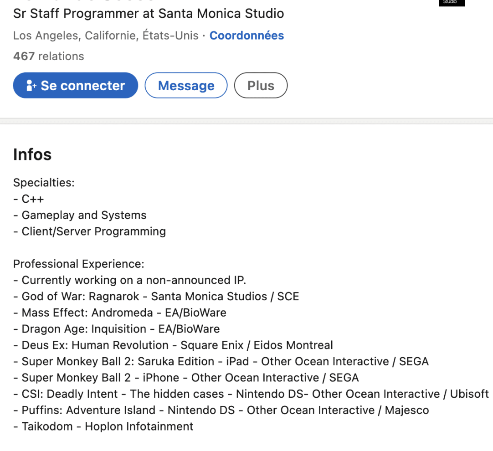This screenshot has width=493, height=451.
Task: Expand the Plus options menu
Action: click(261, 86)
